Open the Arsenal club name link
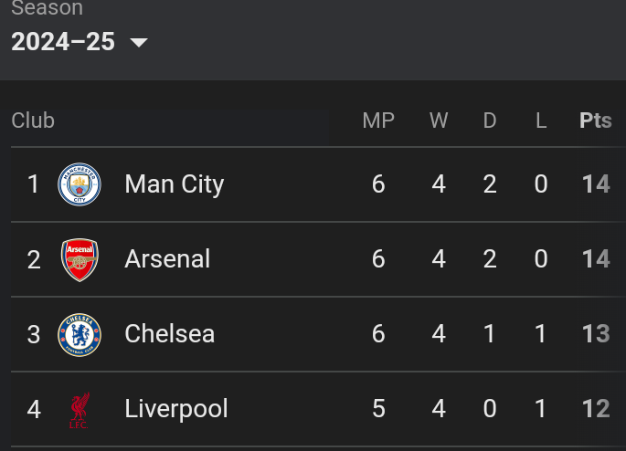Viewport: 626px width, 451px height. click(167, 258)
